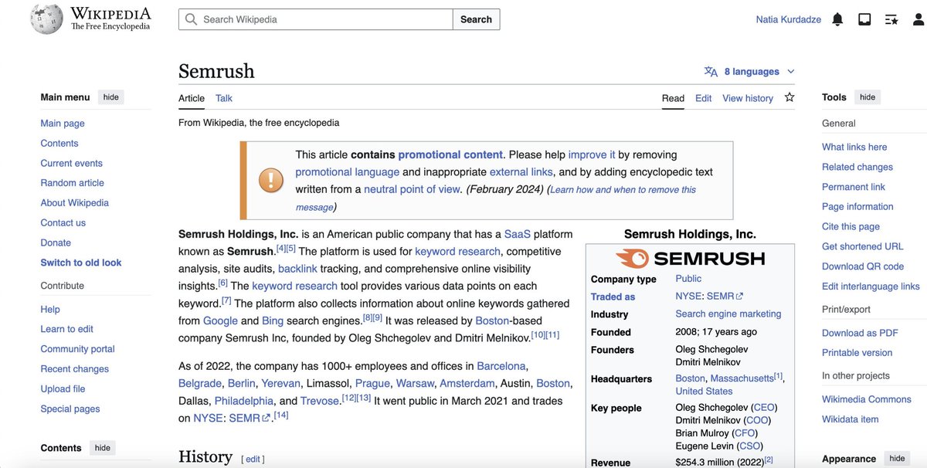Open Search engine marketing link in infobox

point(728,314)
